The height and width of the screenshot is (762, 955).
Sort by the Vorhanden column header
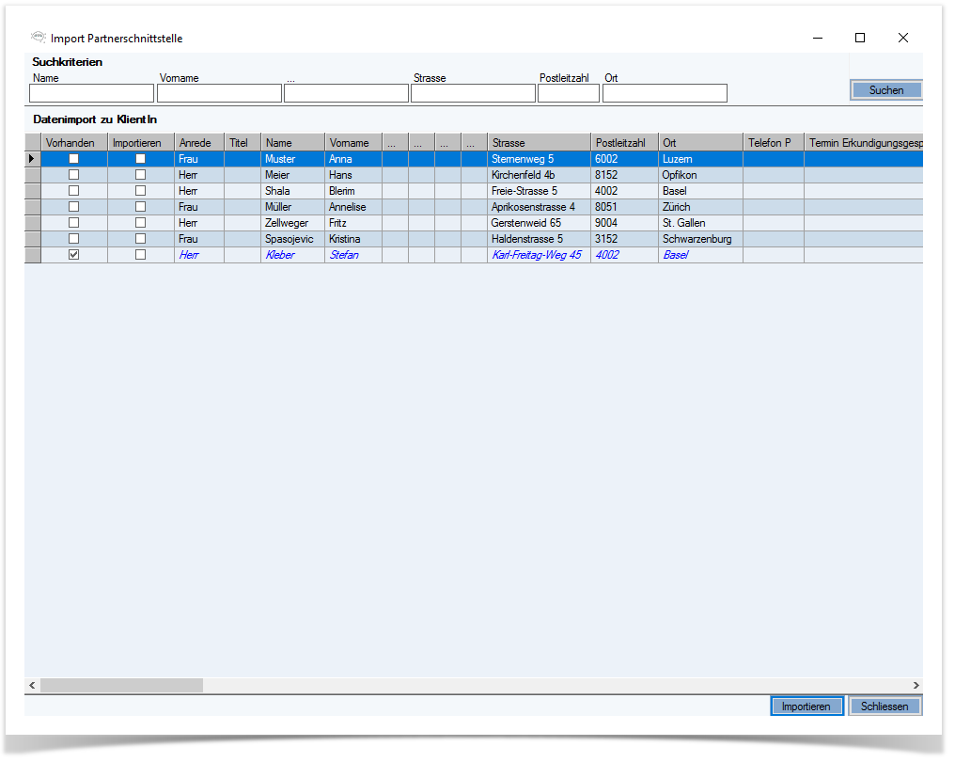coord(74,143)
